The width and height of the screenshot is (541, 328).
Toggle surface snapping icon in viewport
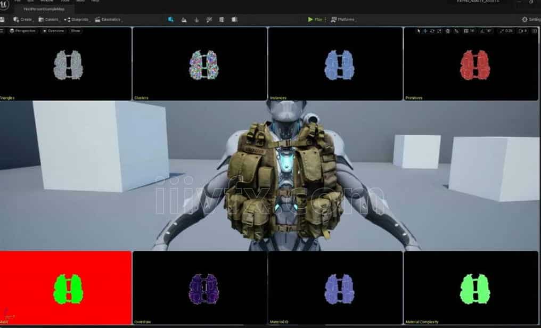click(456, 31)
